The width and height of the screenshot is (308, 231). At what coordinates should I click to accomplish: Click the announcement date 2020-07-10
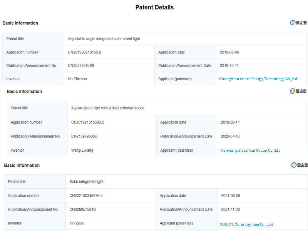[x=230, y=136]
